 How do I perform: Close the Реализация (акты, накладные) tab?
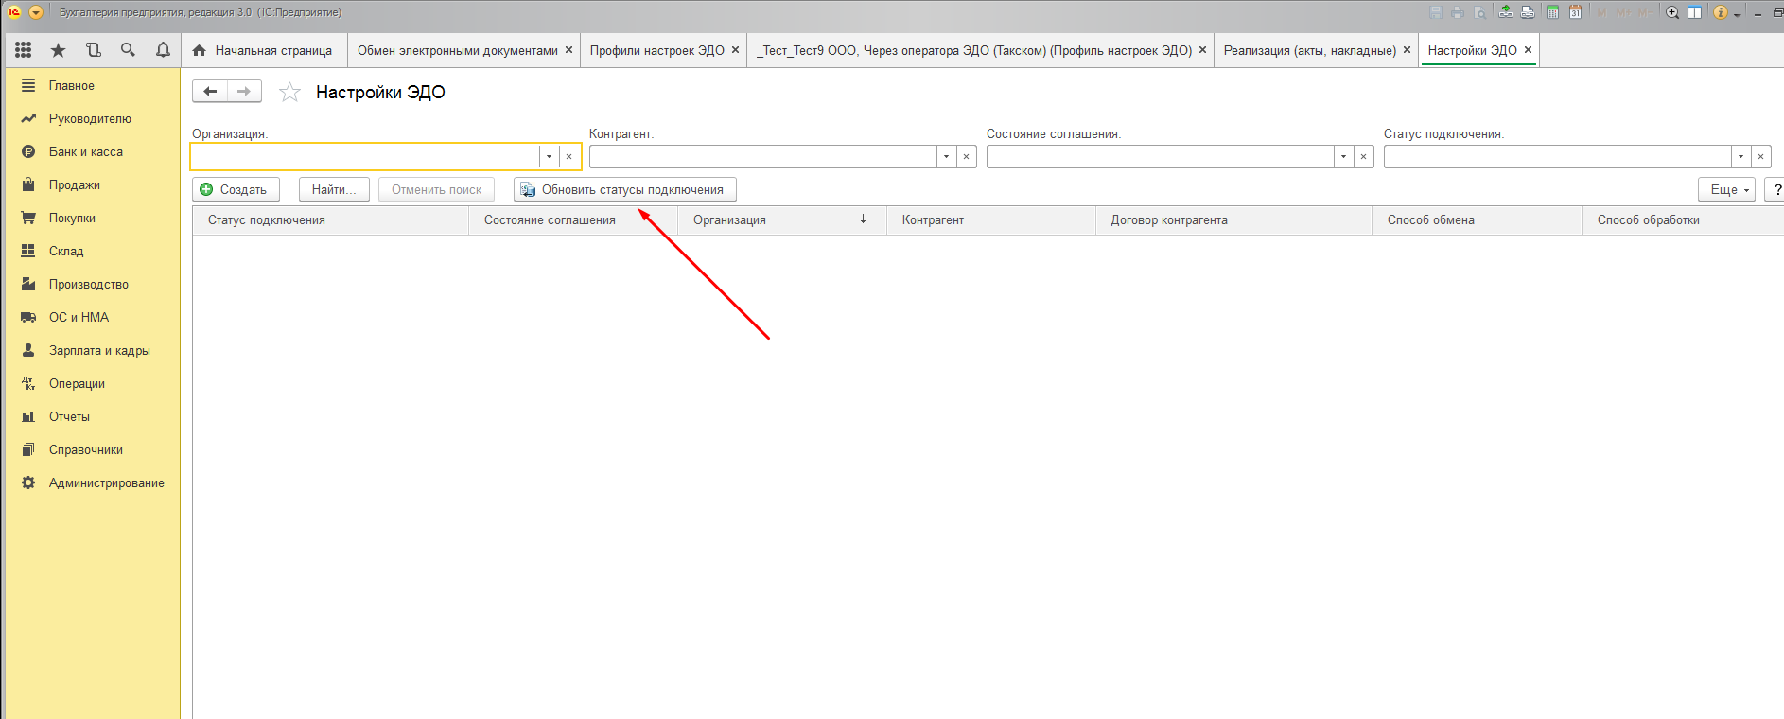click(1407, 50)
